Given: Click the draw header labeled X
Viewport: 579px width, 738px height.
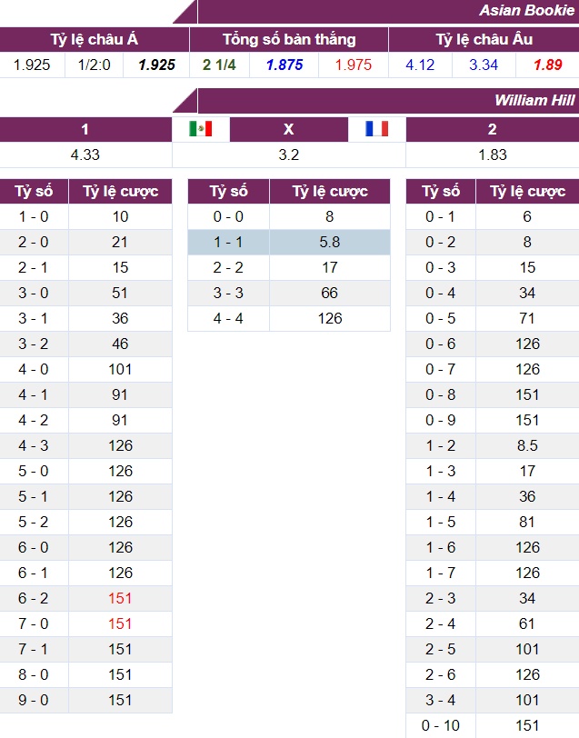Looking at the screenshot, I should click(x=289, y=129).
